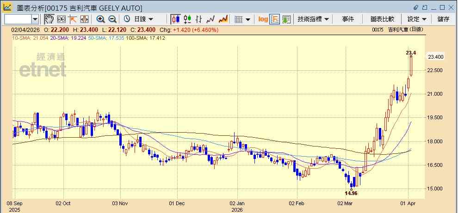Click the 01 Apr date axis label

click(x=408, y=203)
